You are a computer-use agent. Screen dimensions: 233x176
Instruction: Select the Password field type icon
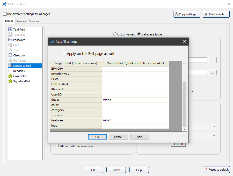pos(10,40)
